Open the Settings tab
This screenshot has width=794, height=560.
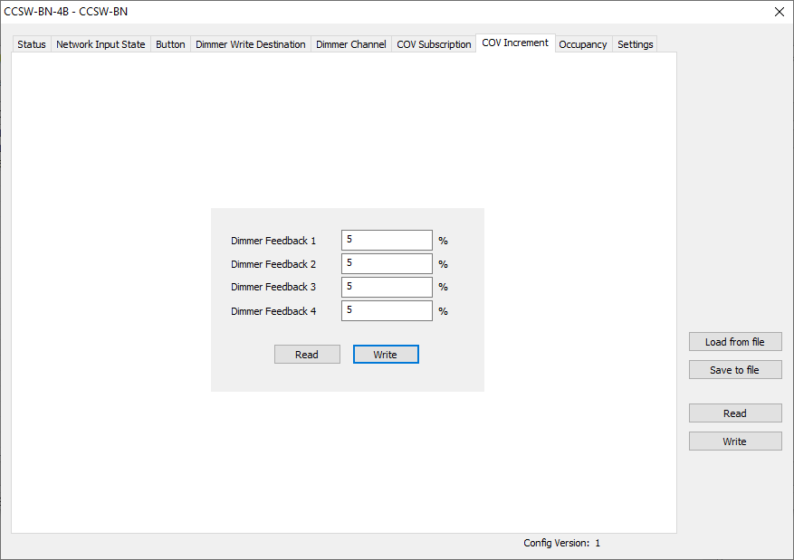tap(635, 44)
